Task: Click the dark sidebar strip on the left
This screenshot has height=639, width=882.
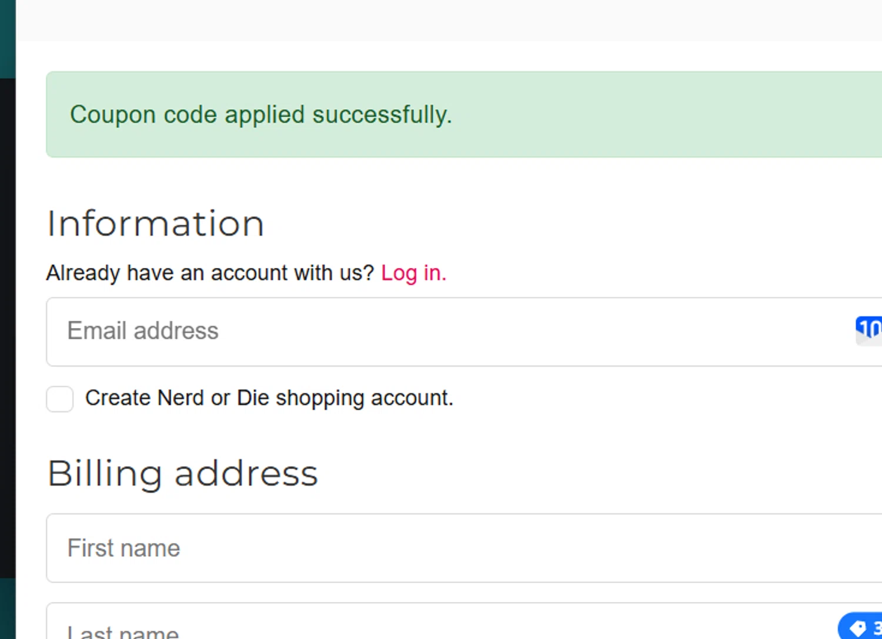Action: click(x=8, y=328)
